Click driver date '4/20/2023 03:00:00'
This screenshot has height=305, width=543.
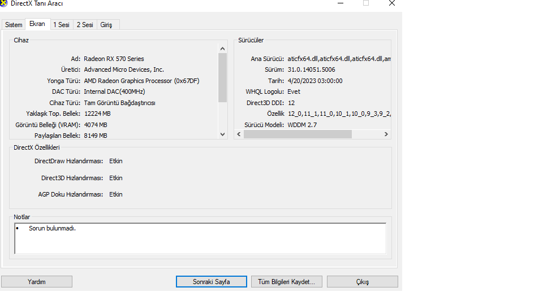[315, 81]
